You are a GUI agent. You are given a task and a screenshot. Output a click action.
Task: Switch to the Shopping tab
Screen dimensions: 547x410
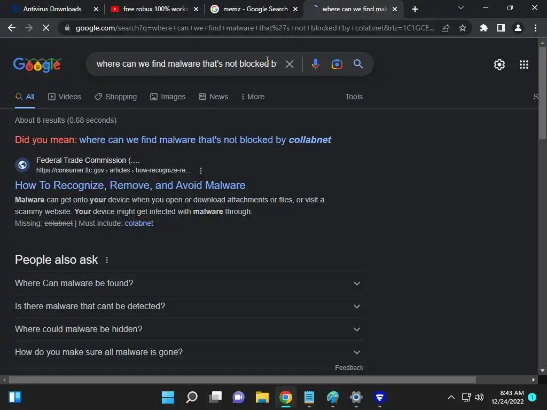tap(115, 97)
